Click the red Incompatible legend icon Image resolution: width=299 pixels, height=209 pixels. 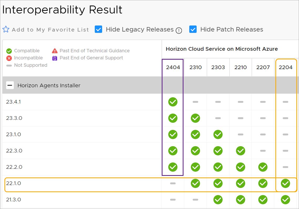point(9,58)
